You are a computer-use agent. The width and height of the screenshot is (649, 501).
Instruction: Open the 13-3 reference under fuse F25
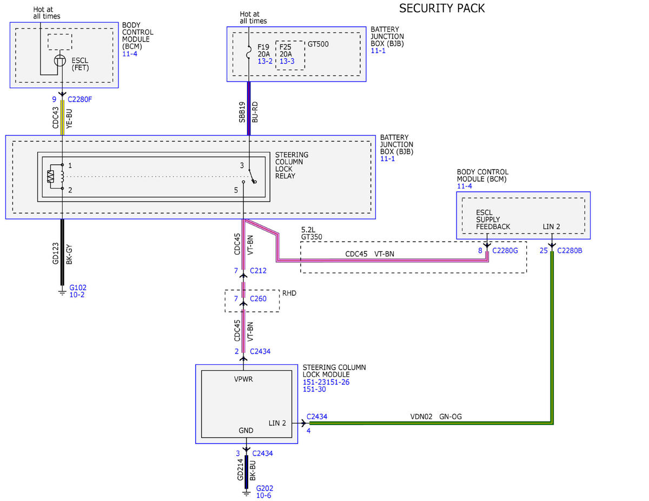[287, 62]
